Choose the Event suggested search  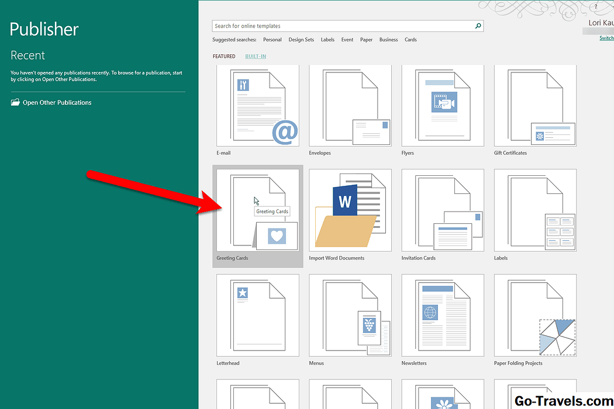click(347, 40)
